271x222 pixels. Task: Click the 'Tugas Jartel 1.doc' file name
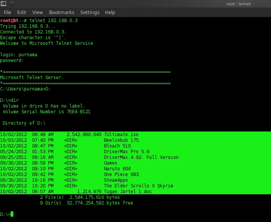pos(128,192)
